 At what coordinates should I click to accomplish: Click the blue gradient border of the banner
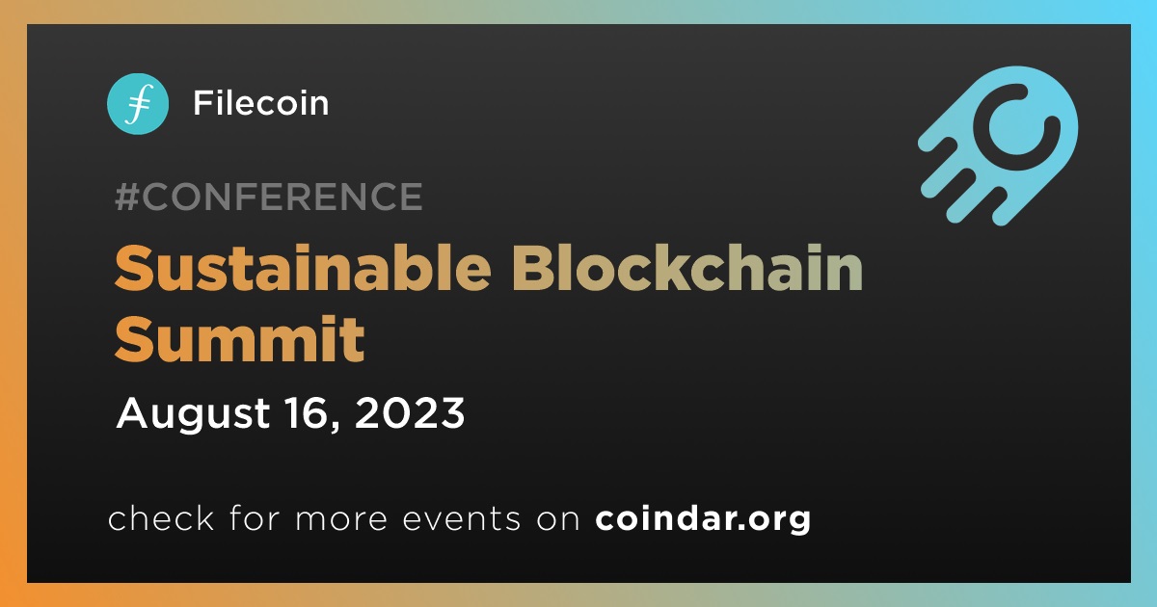(x=1144, y=145)
